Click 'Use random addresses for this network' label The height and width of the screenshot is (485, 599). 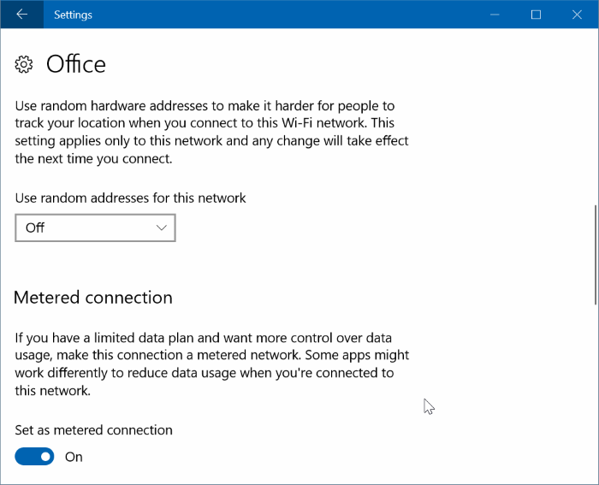(x=130, y=198)
